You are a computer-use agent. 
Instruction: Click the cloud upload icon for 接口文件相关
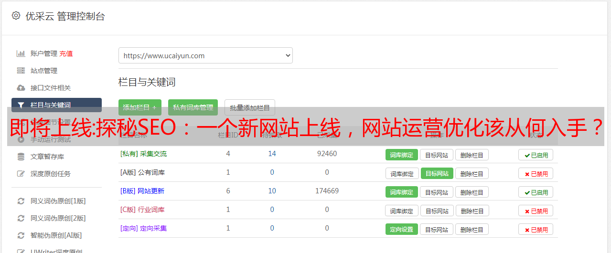(x=21, y=88)
